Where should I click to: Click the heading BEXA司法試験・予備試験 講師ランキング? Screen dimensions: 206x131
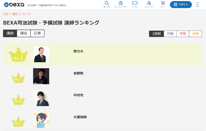pos(51,23)
